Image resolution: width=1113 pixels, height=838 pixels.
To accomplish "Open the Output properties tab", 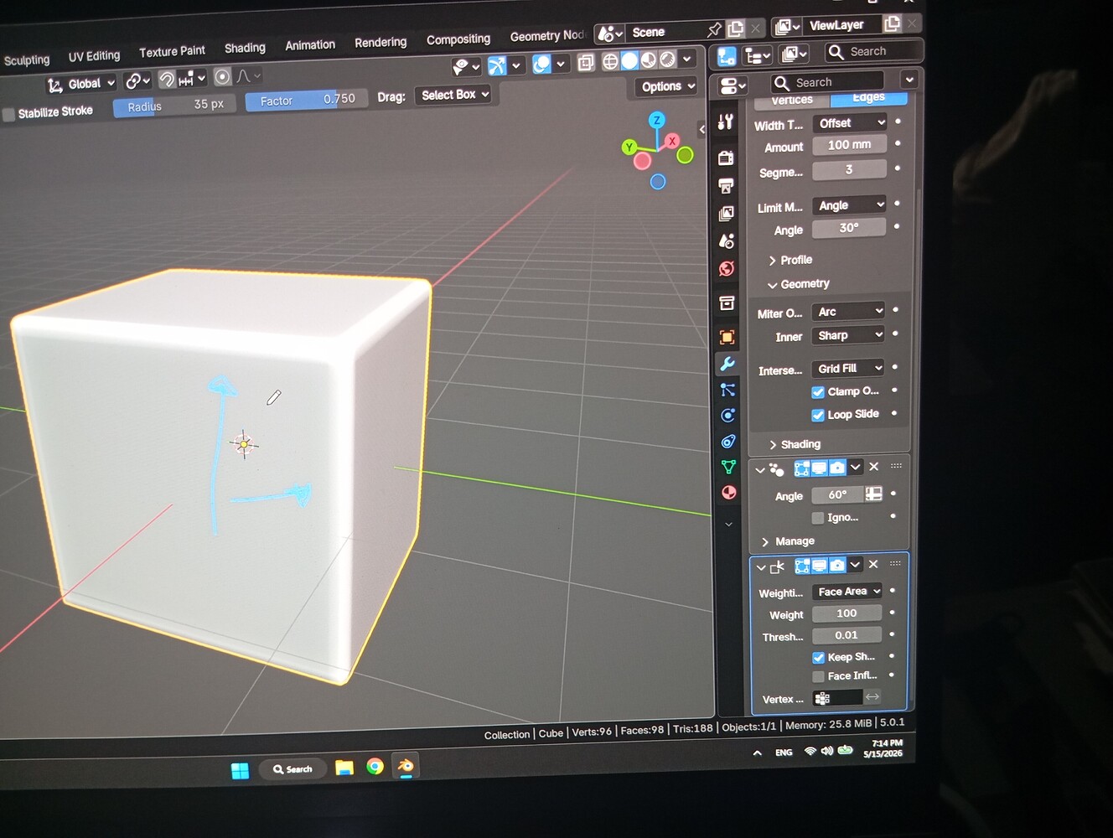I will click(x=726, y=185).
